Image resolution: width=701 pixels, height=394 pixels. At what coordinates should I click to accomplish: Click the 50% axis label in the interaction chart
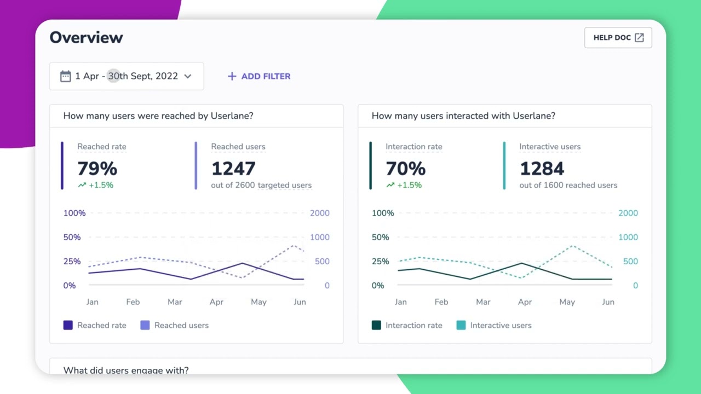click(x=380, y=237)
